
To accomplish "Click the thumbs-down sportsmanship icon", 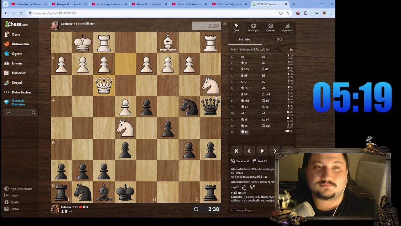I will point(252,187).
